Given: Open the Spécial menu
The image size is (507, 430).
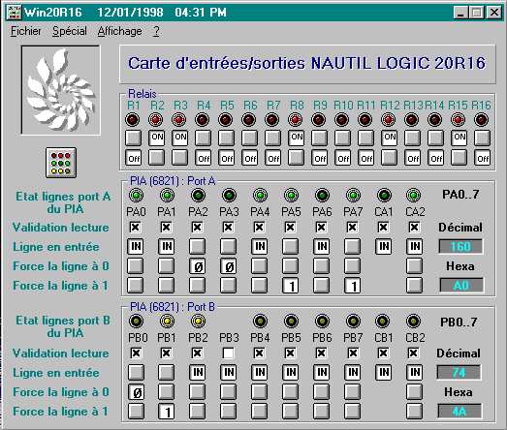Looking at the screenshot, I should pyautogui.click(x=70, y=31).
